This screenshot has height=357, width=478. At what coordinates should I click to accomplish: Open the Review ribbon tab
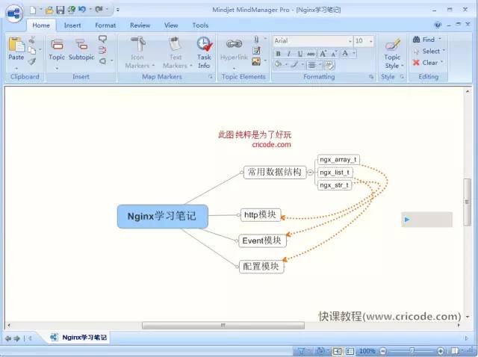tap(140, 25)
